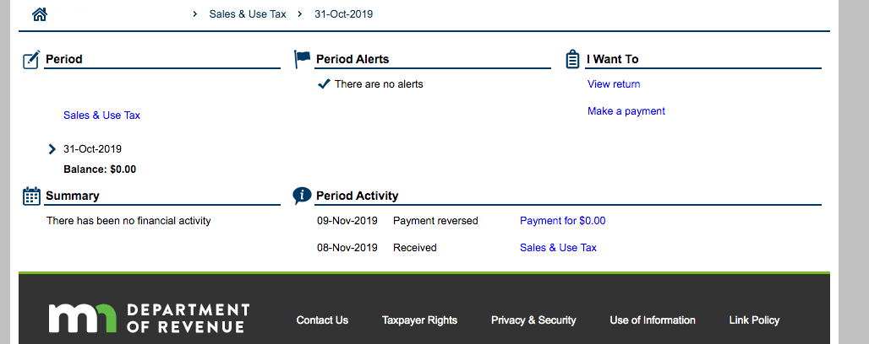The height and width of the screenshot is (344, 869).
Task: Open Taxpayer Rights footer link
Action: point(419,320)
